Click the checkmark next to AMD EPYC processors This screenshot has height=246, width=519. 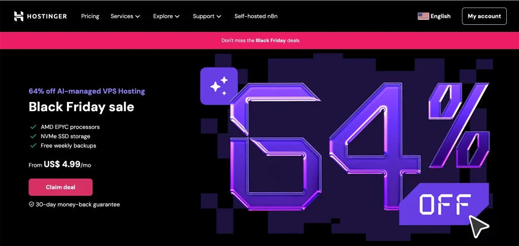click(x=33, y=127)
